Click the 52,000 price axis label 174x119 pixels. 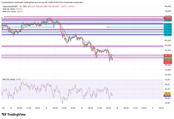(x=168, y=75)
